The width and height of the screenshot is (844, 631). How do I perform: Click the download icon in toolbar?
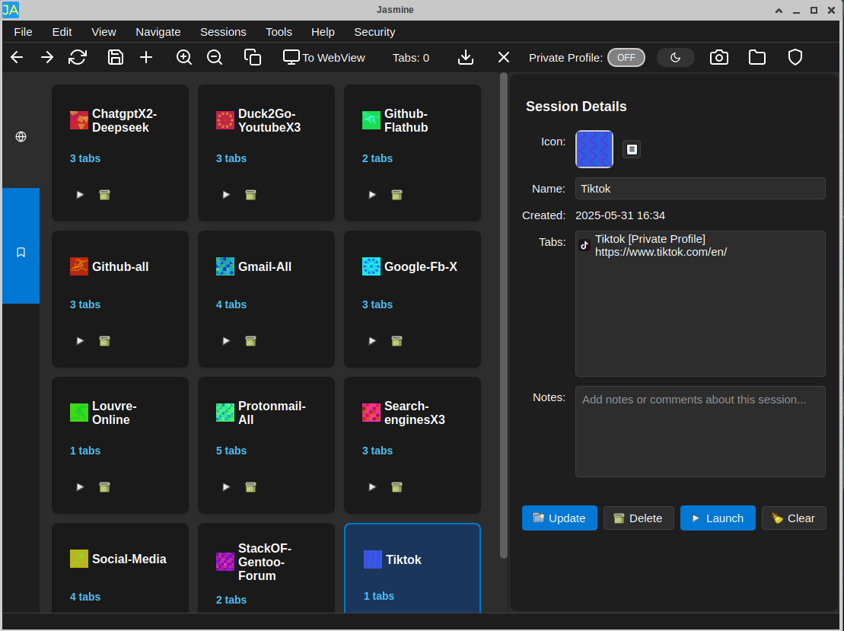point(466,57)
